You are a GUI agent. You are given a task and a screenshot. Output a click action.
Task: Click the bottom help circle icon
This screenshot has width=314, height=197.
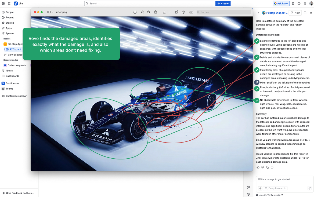point(248,194)
